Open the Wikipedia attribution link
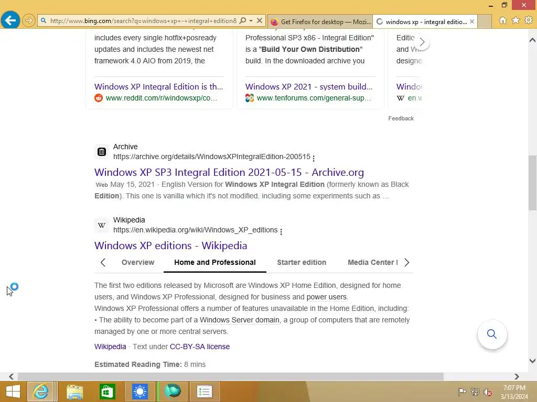Viewport: 537px width, 402px height. point(110,347)
